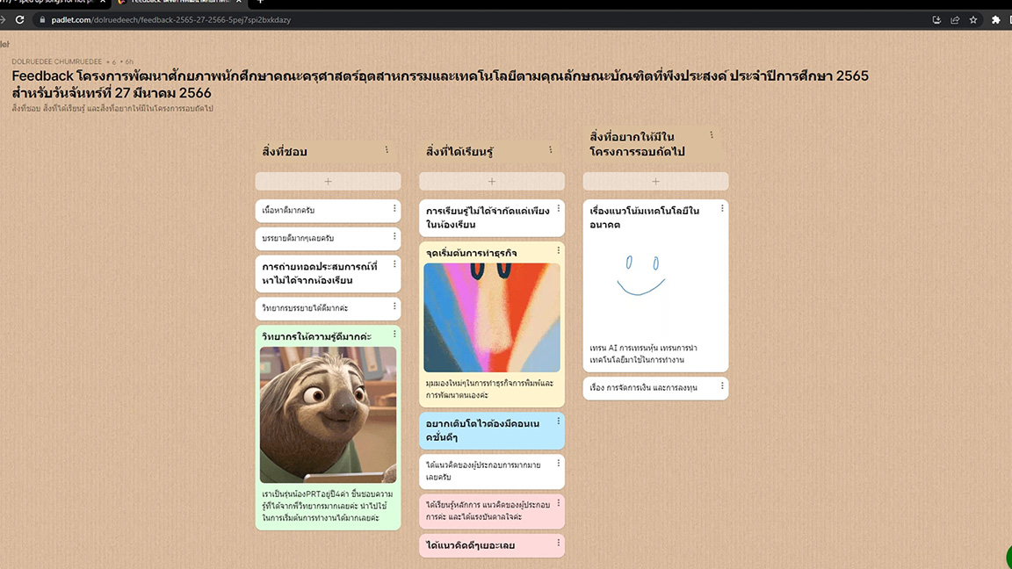Viewport: 1012px width, 569px height.
Task: Open three-dot menu on 'จุดเริ่มต้นการทำธุรกิจ' post
Action: (559, 250)
